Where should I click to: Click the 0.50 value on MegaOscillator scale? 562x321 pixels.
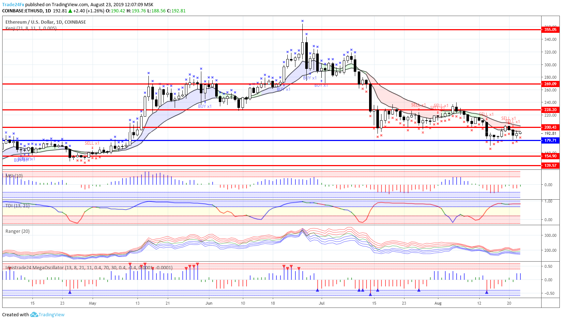pyautogui.click(x=548, y=266)
